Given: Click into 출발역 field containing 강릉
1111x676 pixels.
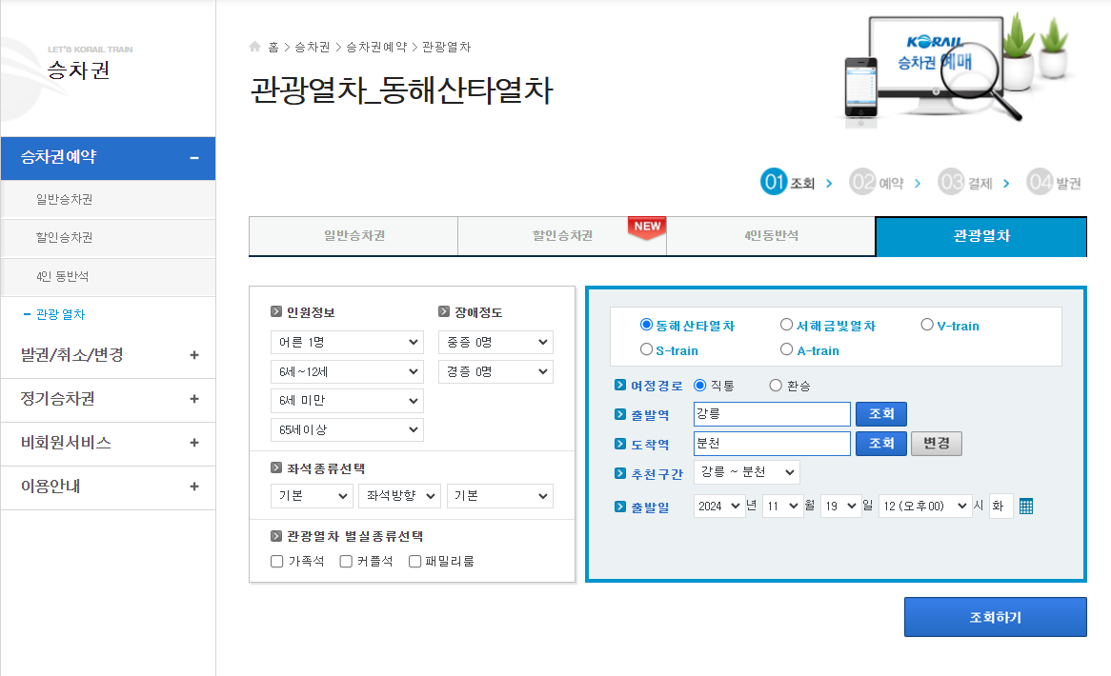Looking at the screenshot, I should [773, 414].
